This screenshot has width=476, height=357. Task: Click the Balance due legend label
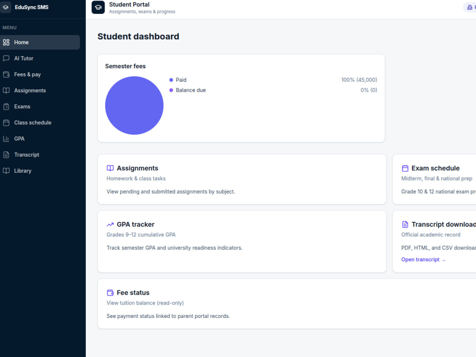[x=191, y=90]
